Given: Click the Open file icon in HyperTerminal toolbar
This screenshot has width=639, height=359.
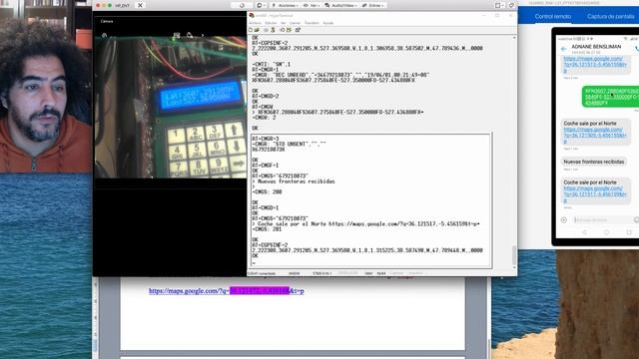Looking at the screenshot, I should pos(257,30).
